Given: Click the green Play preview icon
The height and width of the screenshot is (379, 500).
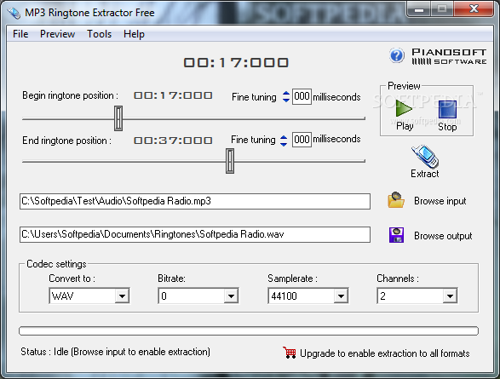Looking at the screenshot, I should tap(404, 108).
